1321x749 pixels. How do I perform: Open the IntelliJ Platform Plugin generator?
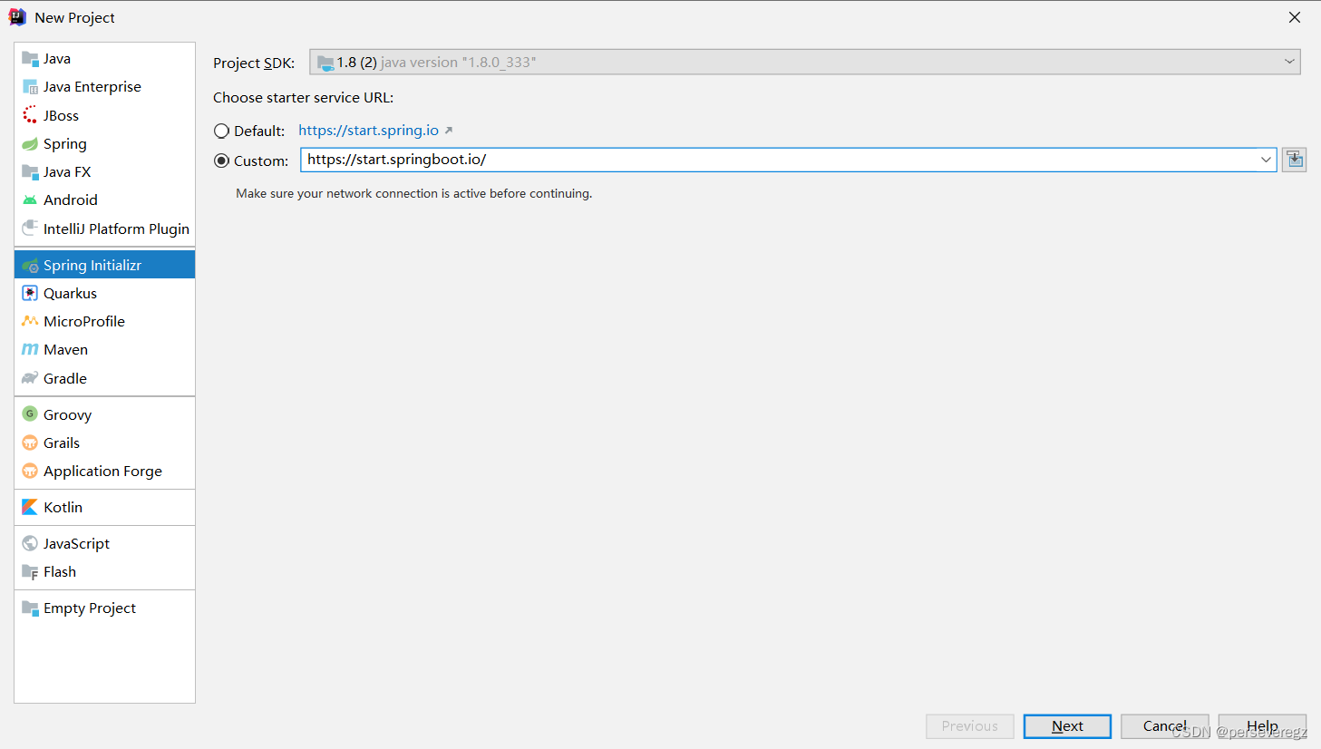[x=114, y=229]
